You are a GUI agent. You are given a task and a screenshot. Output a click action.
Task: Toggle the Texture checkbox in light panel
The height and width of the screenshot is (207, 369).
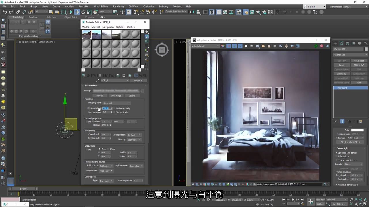(x=336, y=138)
